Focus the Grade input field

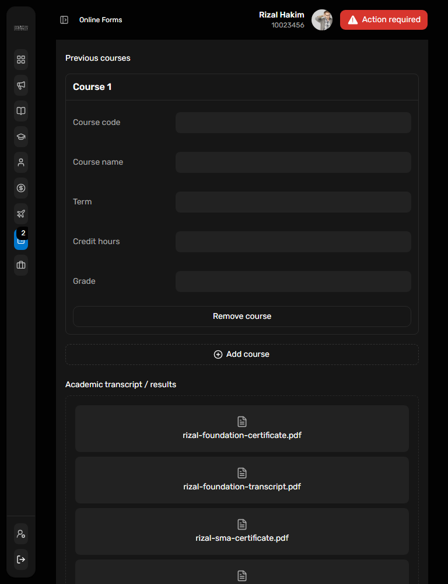pyautogui.click(x=293, y=281)
